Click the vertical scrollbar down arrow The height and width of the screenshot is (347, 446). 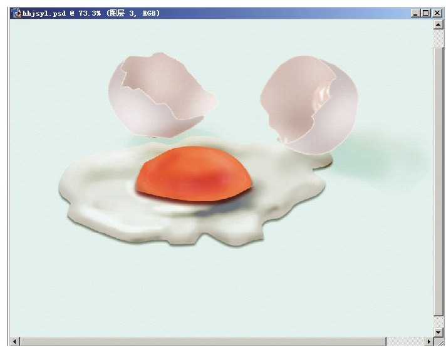pos(438,331)
